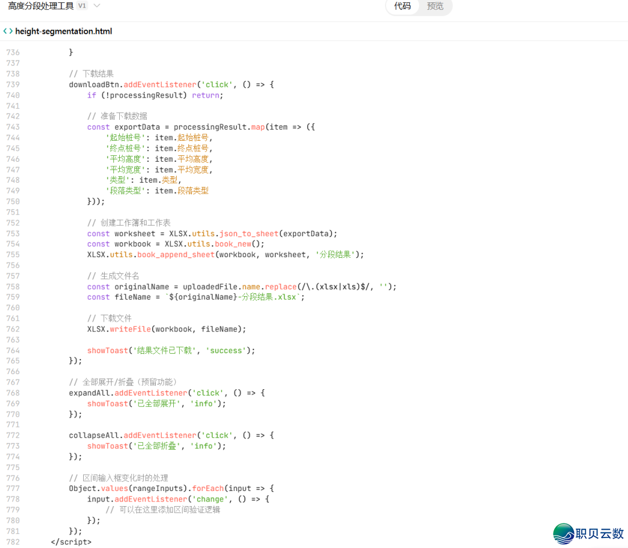628x548 pixels.
Task: Click line number 739
Action: tap(13, 84)
